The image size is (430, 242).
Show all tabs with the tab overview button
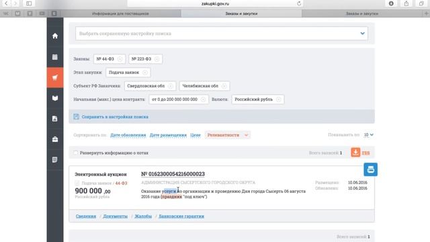(x=421, y=3)
